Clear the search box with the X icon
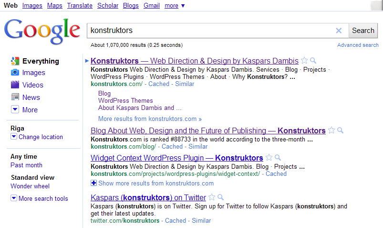Screen dimensions: 383x228 tap(339, 31)
